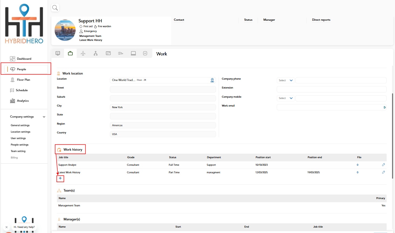Click the Manager label in profile header

point(269,20)
